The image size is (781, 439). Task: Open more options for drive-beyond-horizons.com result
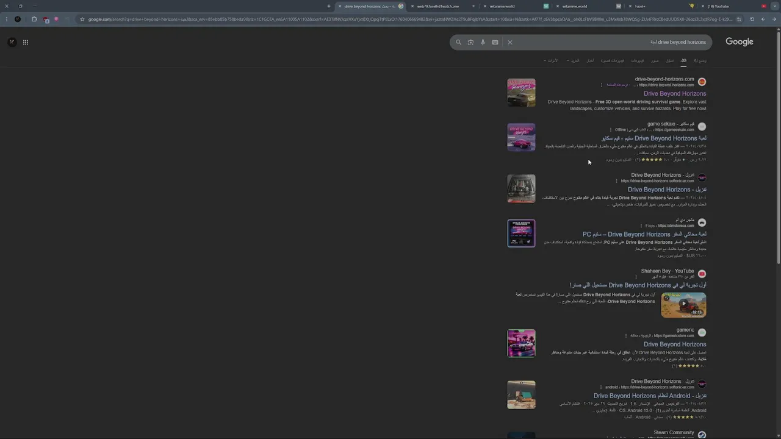tap(602, 85)
